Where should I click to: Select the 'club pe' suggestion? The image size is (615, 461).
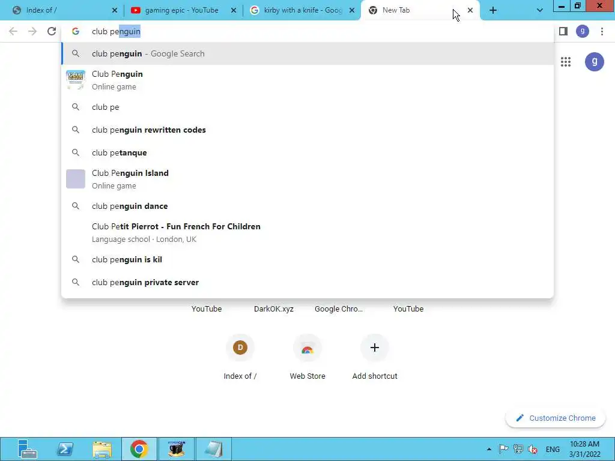307,107
